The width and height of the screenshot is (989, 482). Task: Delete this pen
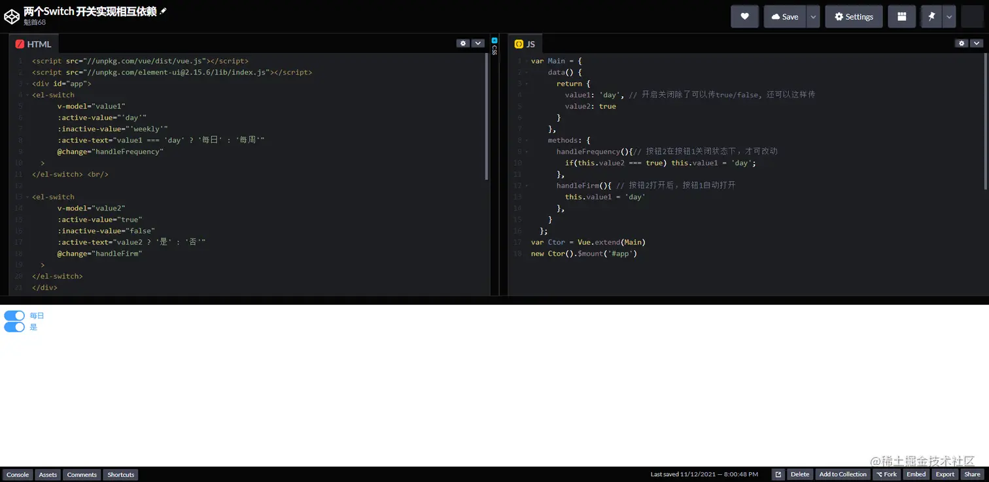[x=800, y=474]
